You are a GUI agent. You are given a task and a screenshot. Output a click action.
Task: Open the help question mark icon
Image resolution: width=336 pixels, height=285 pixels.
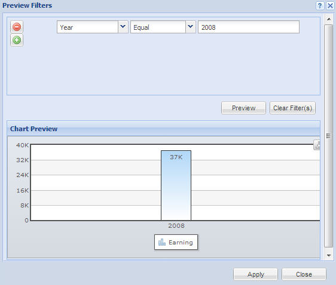pyautogui.click(x=320, y=5)
